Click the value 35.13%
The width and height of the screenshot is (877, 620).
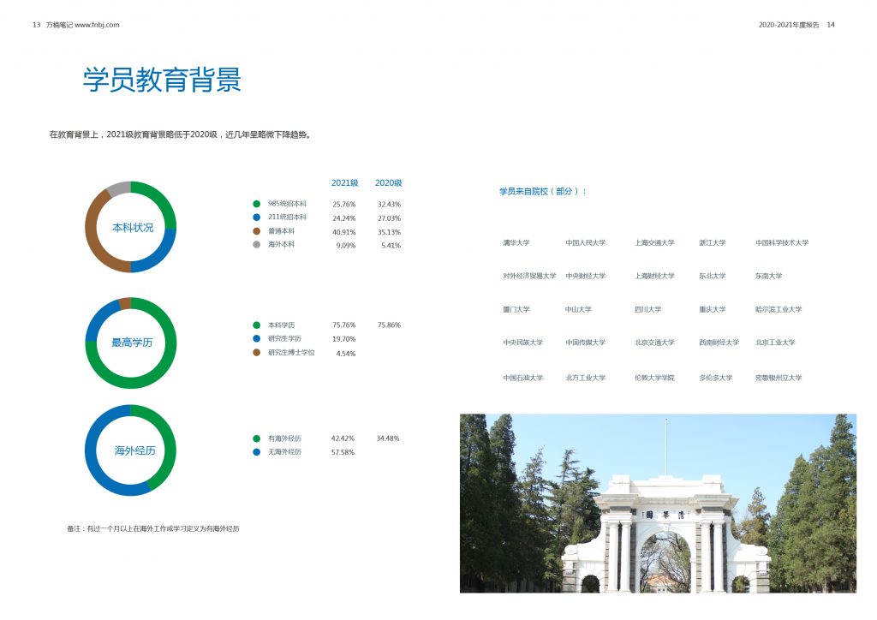point(390,232)
